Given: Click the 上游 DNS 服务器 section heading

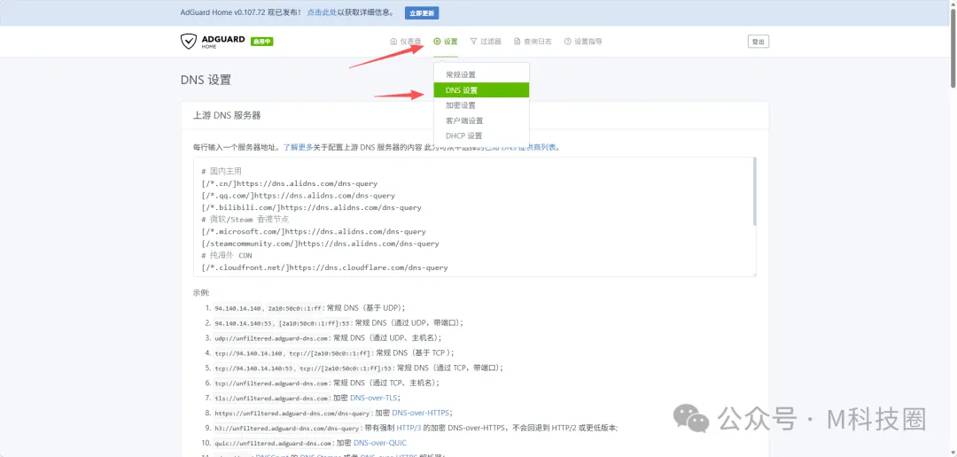Looking at the screenshot, I should (227, 115).
